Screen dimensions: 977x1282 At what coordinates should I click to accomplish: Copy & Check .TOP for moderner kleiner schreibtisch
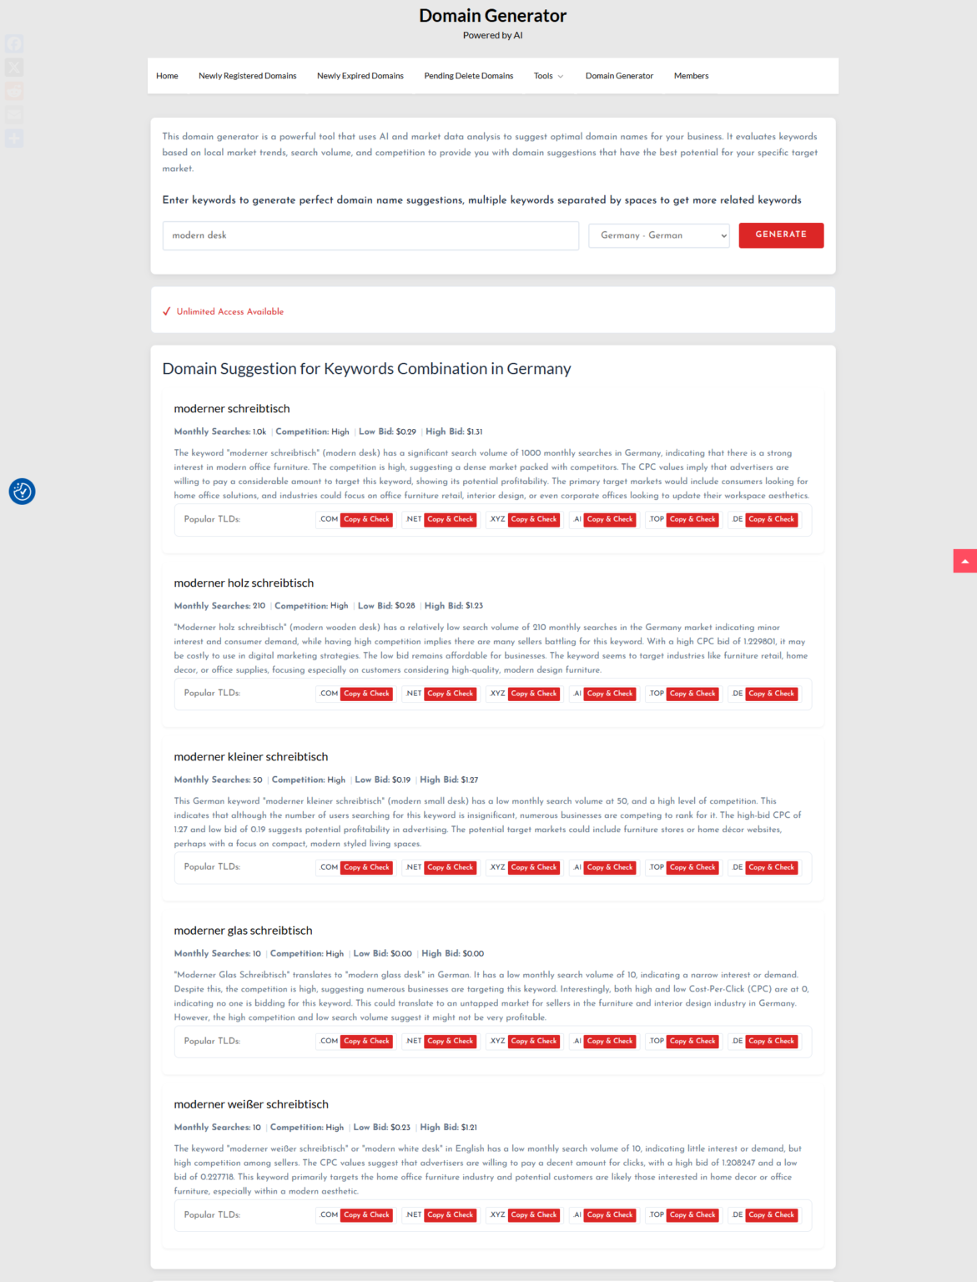(692, 867)
